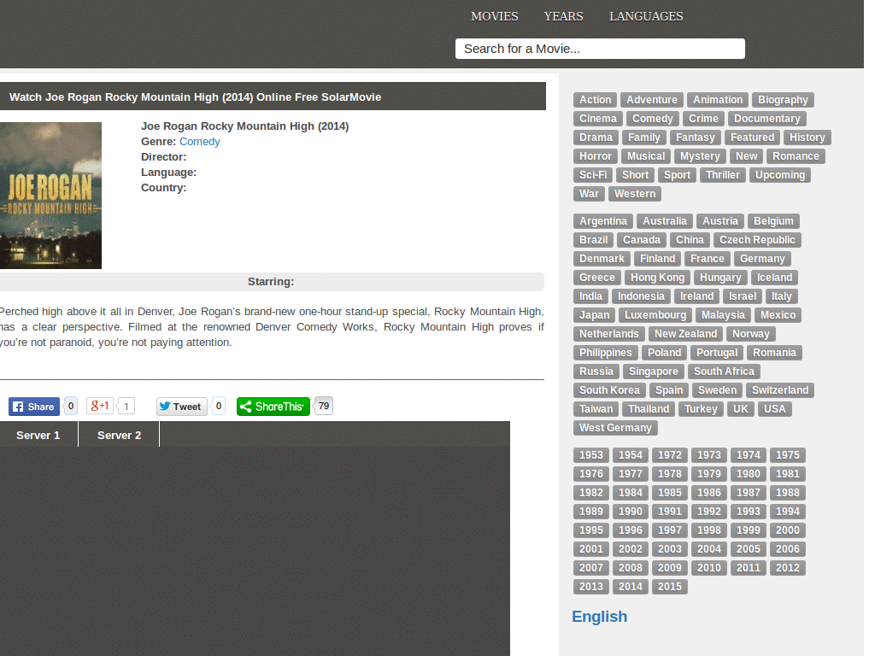Select the Action genre tag

595,100
